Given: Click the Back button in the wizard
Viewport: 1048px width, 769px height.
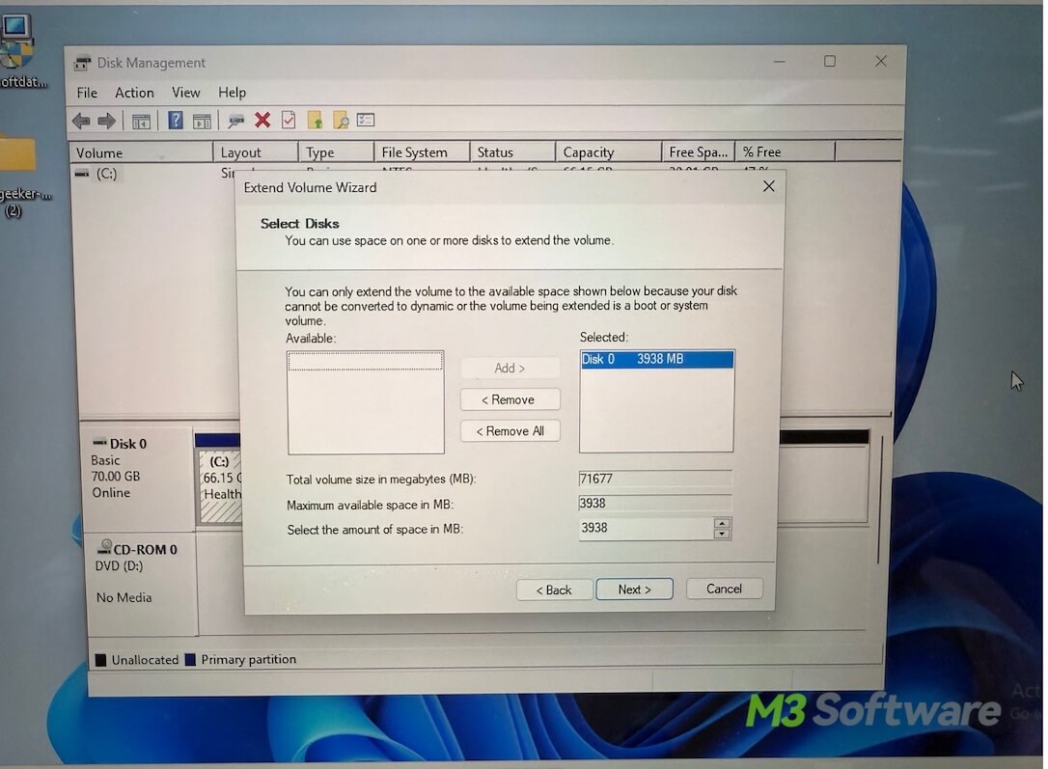Looking at the screenshot, I should [x=554, y=590].
